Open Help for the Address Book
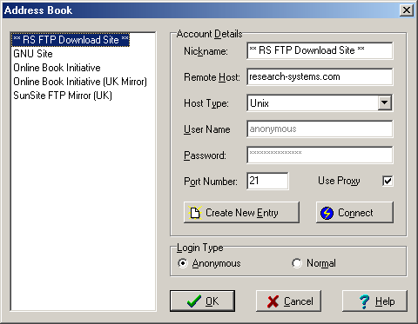The height and width of the screenshot is (324, 418). [x=374, y=301]
